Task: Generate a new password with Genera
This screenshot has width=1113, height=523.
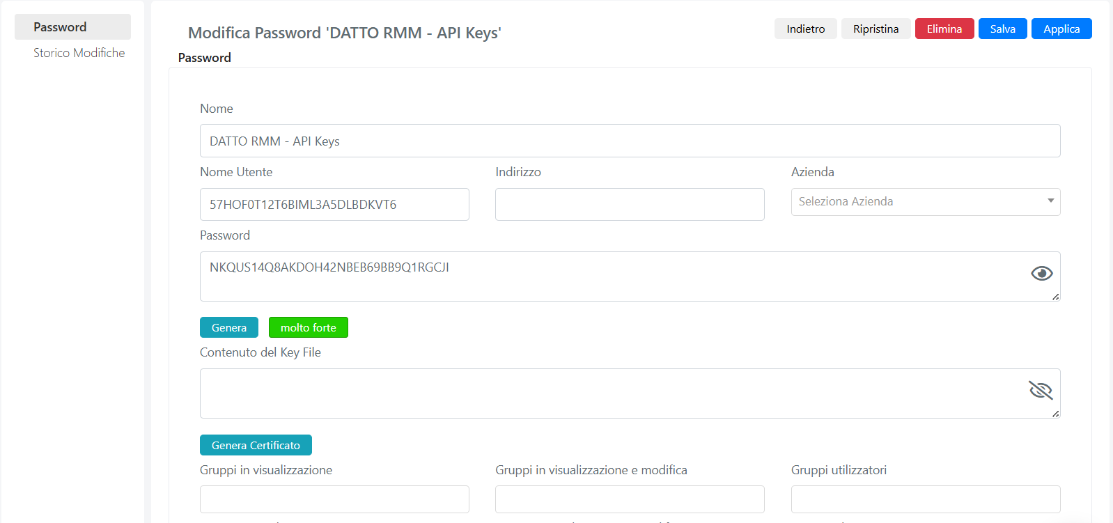Action: click(x=229, y=327)
